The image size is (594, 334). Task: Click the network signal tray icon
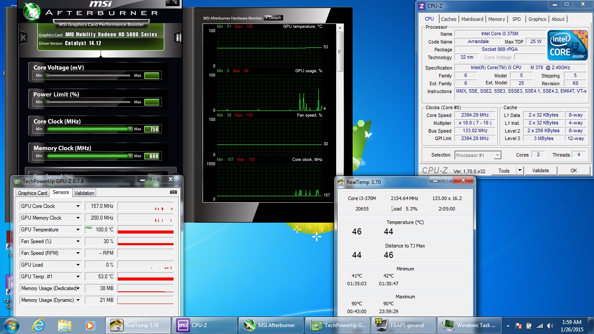pos(540,326)
